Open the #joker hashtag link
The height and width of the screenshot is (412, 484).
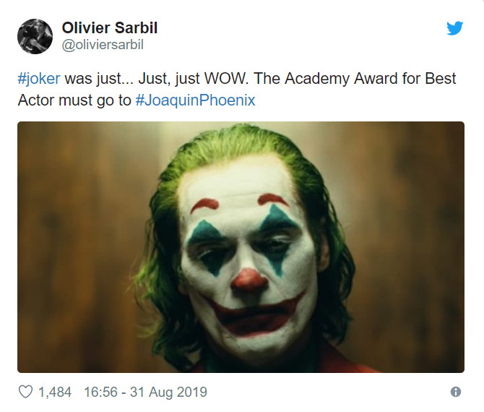pyautogui.click(x=39, y=78)
